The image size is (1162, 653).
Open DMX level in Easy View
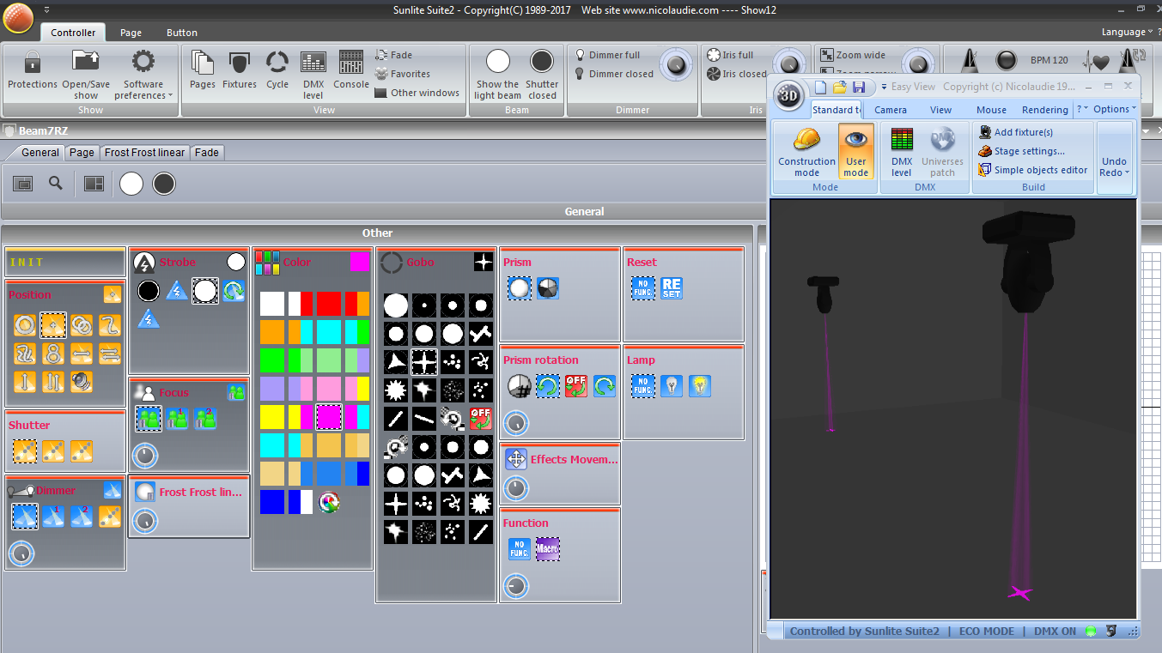(x=902, y=152)
